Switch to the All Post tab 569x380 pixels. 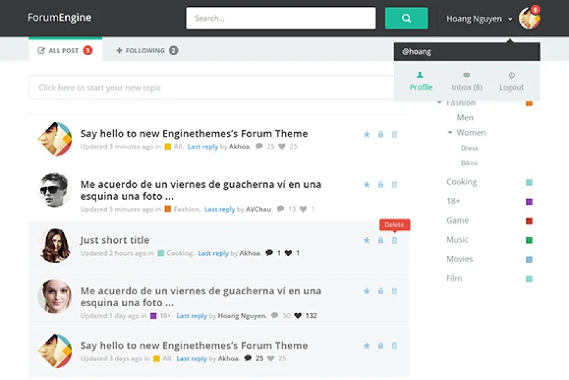coord(64,51)
